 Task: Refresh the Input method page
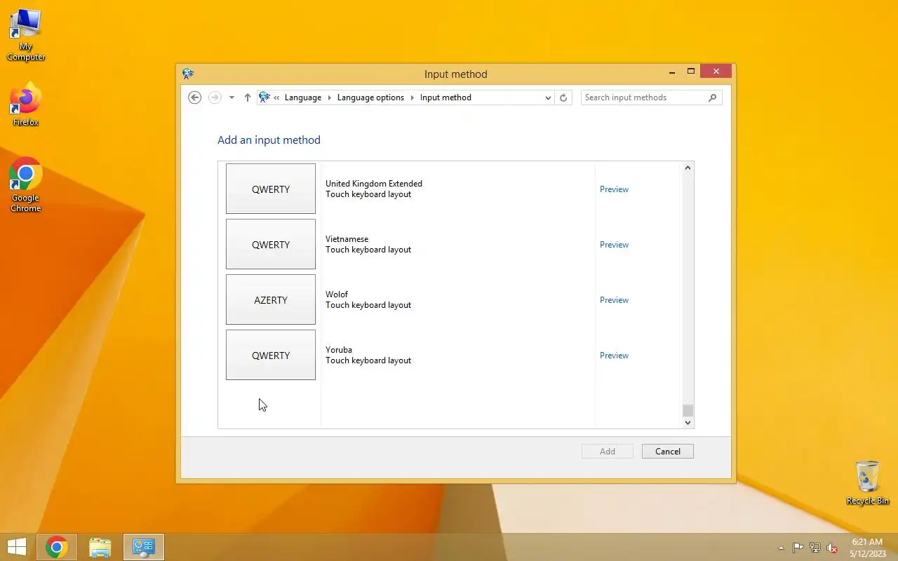(563, 97)
